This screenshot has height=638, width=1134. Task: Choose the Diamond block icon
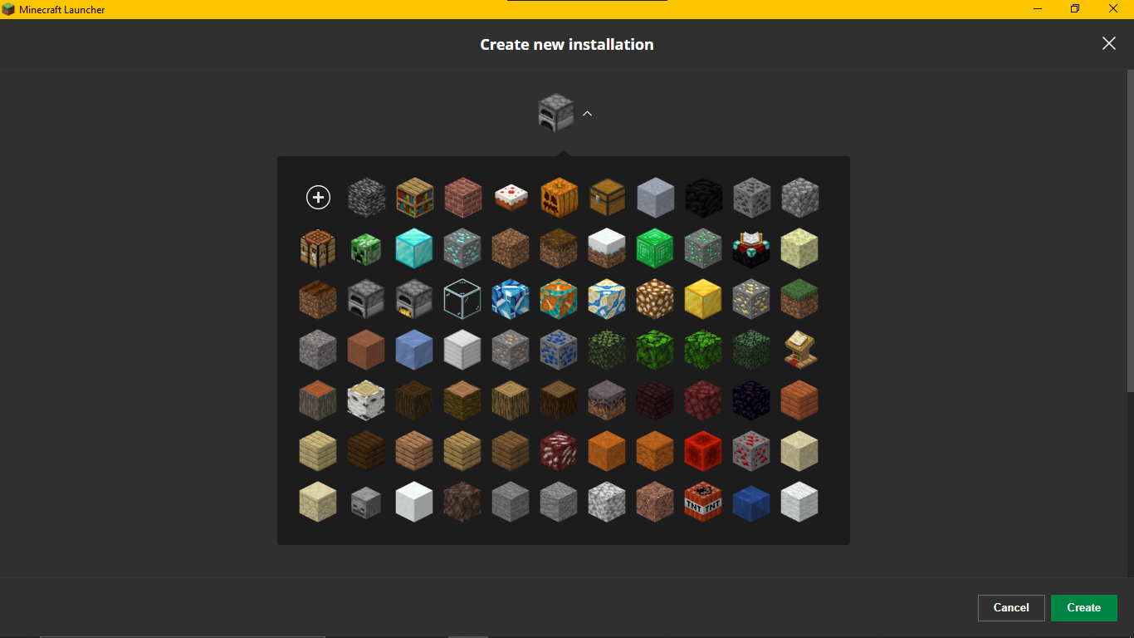[414, 248]
